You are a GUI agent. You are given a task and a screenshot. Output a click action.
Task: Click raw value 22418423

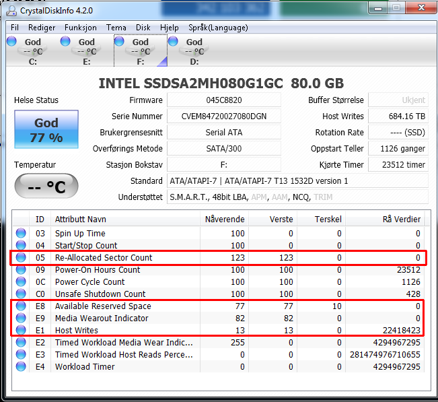(x=402, y=330)
